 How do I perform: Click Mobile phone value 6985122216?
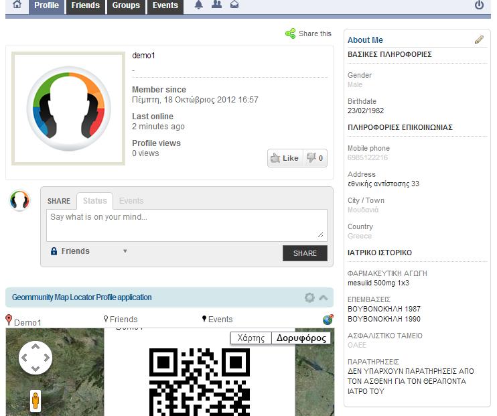[368, 157]
